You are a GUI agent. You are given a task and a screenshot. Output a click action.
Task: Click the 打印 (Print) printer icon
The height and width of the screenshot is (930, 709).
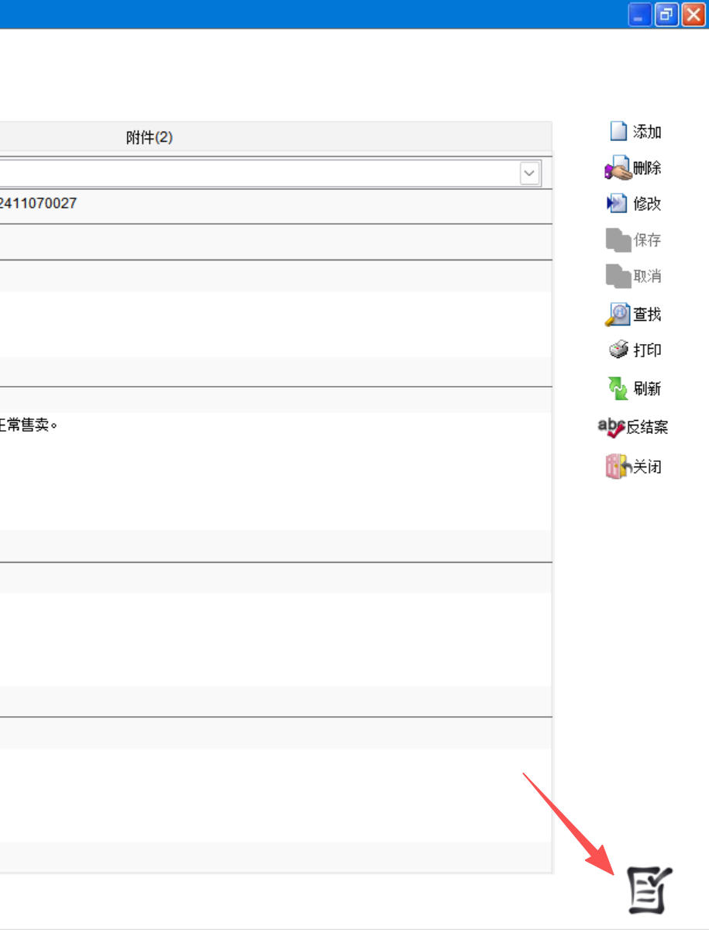pos(618,350)
